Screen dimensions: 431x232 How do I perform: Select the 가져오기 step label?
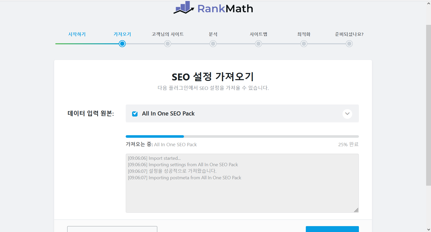(x=122, y=34)
